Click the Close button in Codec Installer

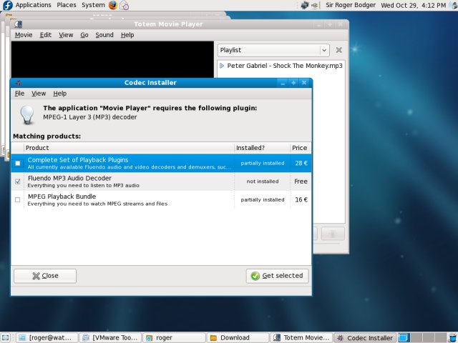tap(45, 276)
